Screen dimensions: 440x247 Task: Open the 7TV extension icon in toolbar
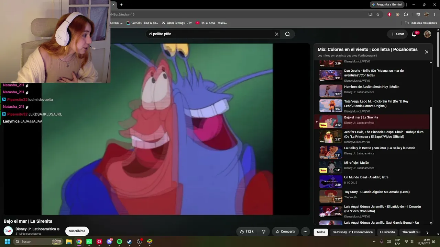click(x=397, y=14)
